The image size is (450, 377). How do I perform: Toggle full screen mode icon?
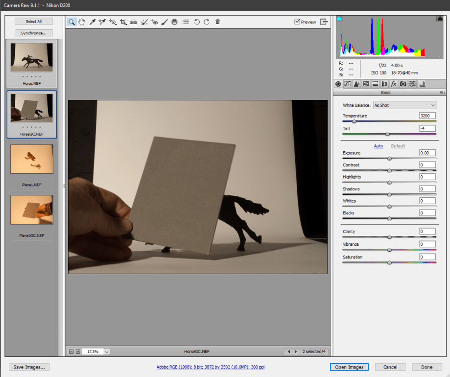324,22
